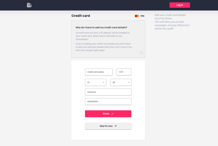218x146 pixels.
Task: Open the expiry month dropdown showing 01
Action: click(x=95, y=82)
